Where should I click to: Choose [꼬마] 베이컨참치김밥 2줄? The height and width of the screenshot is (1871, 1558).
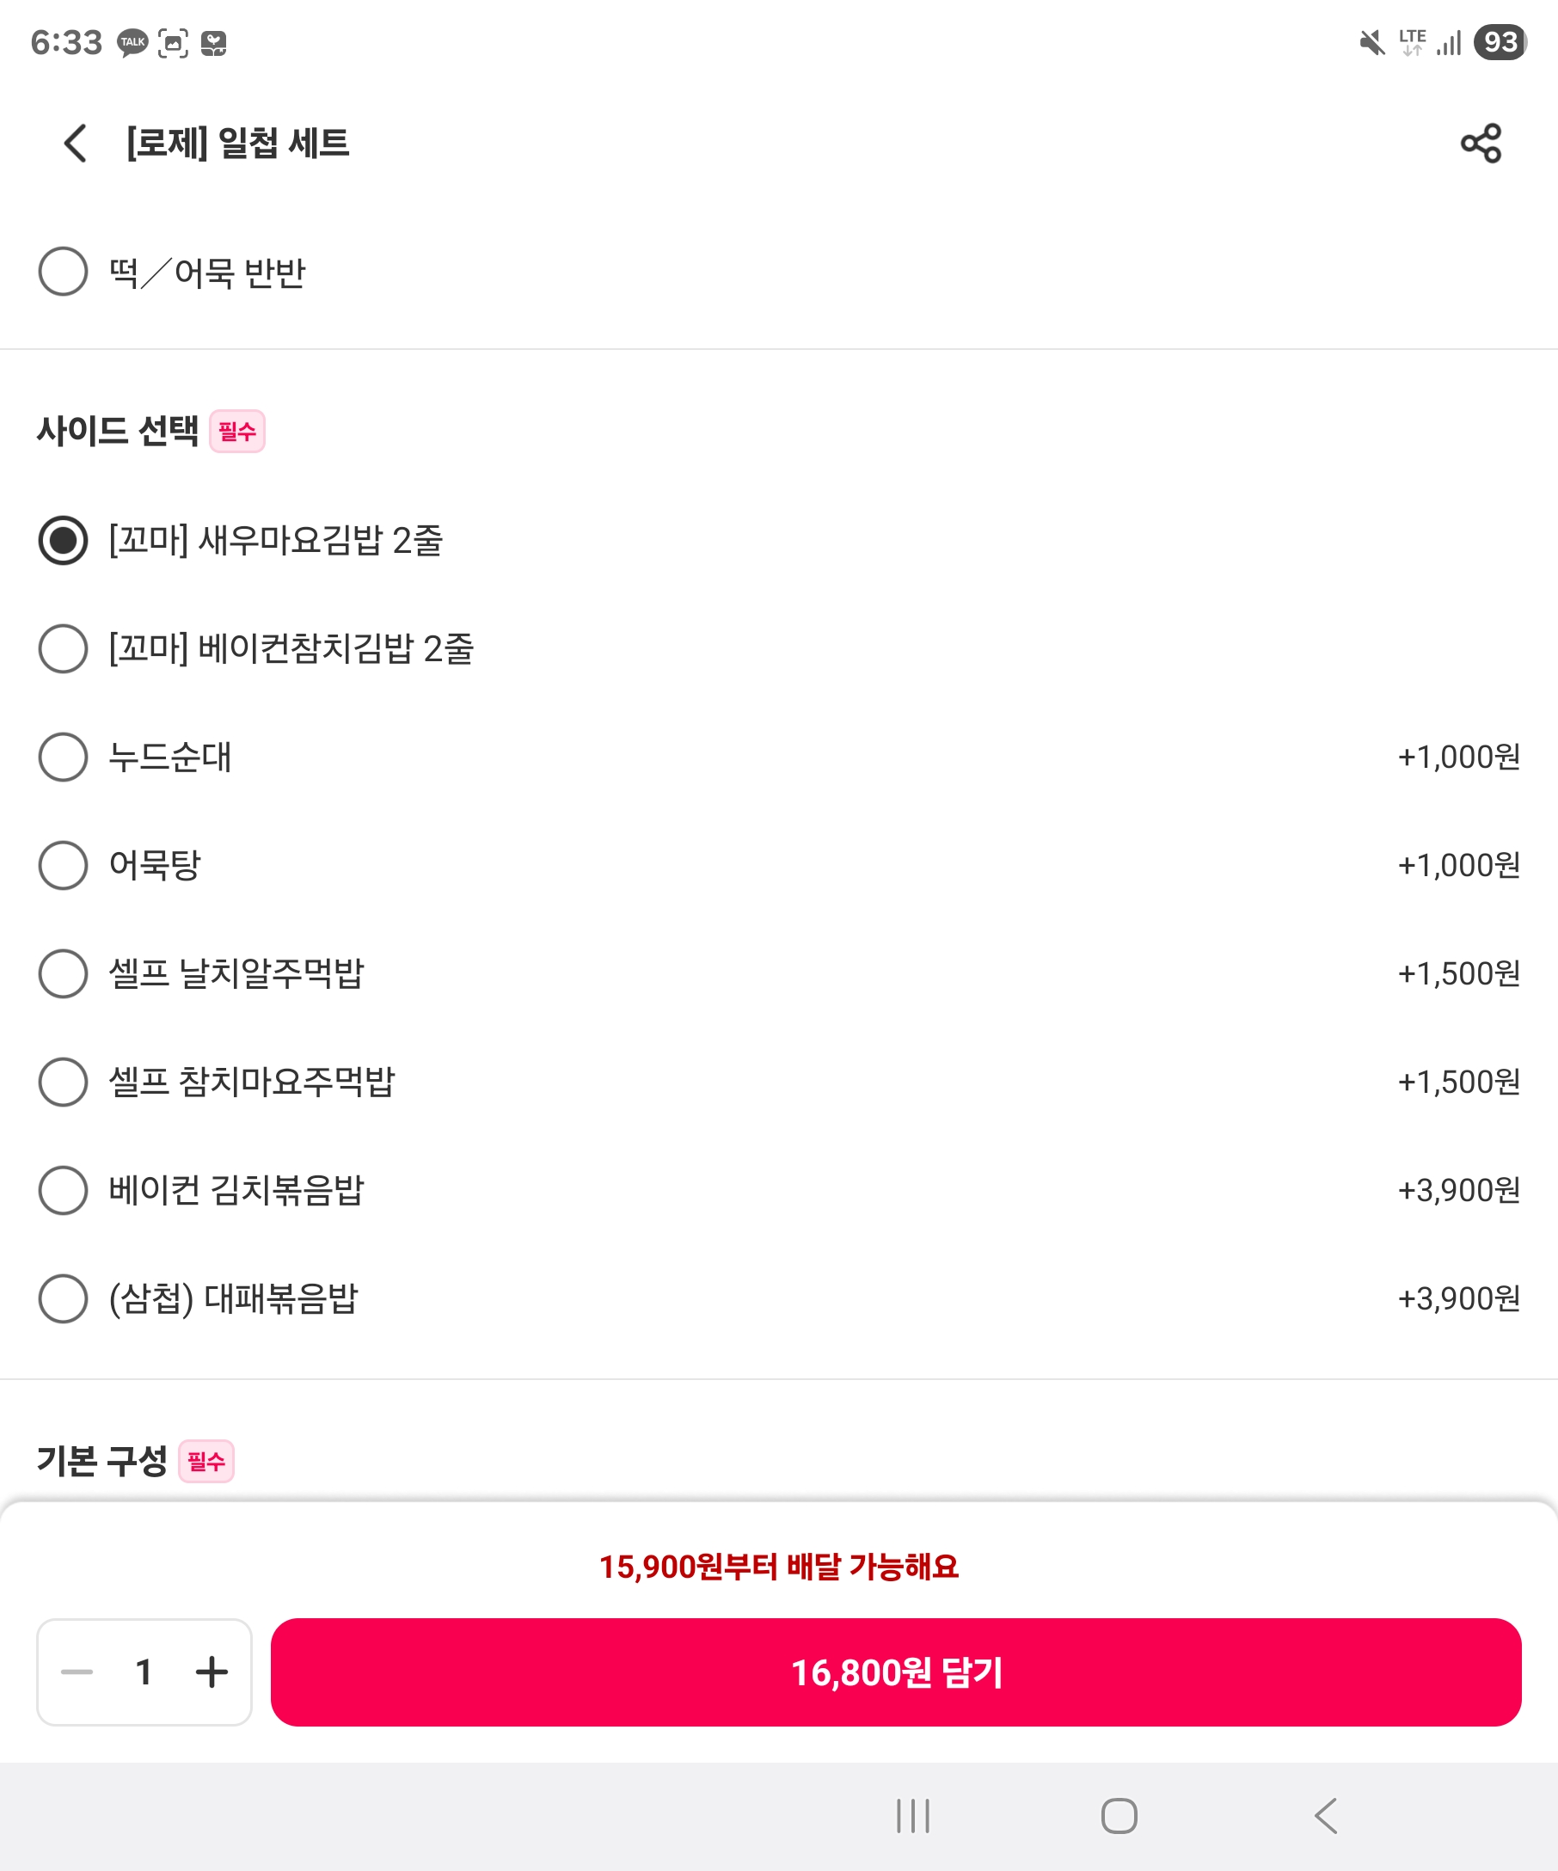click(64, 648)
